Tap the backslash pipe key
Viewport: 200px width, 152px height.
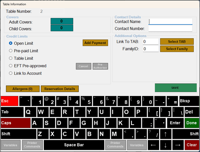178,112
